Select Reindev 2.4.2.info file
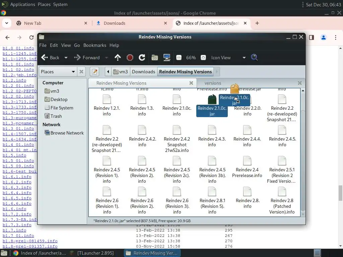The height and width of the screenshot is (257, 343). point(142,136)
